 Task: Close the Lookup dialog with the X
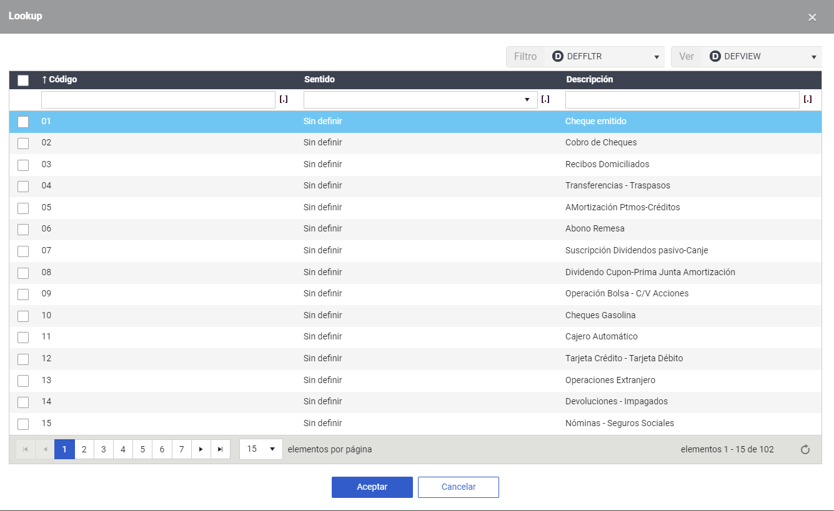pyautogui.click(x=812, y=17)
